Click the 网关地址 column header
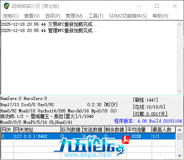Screen dimensions: 184x160 point(37,130)
